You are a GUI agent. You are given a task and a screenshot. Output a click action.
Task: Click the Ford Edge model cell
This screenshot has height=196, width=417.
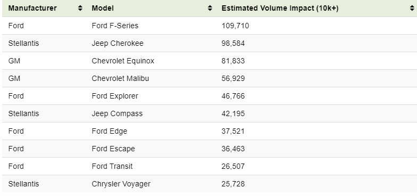click(110, 131)
